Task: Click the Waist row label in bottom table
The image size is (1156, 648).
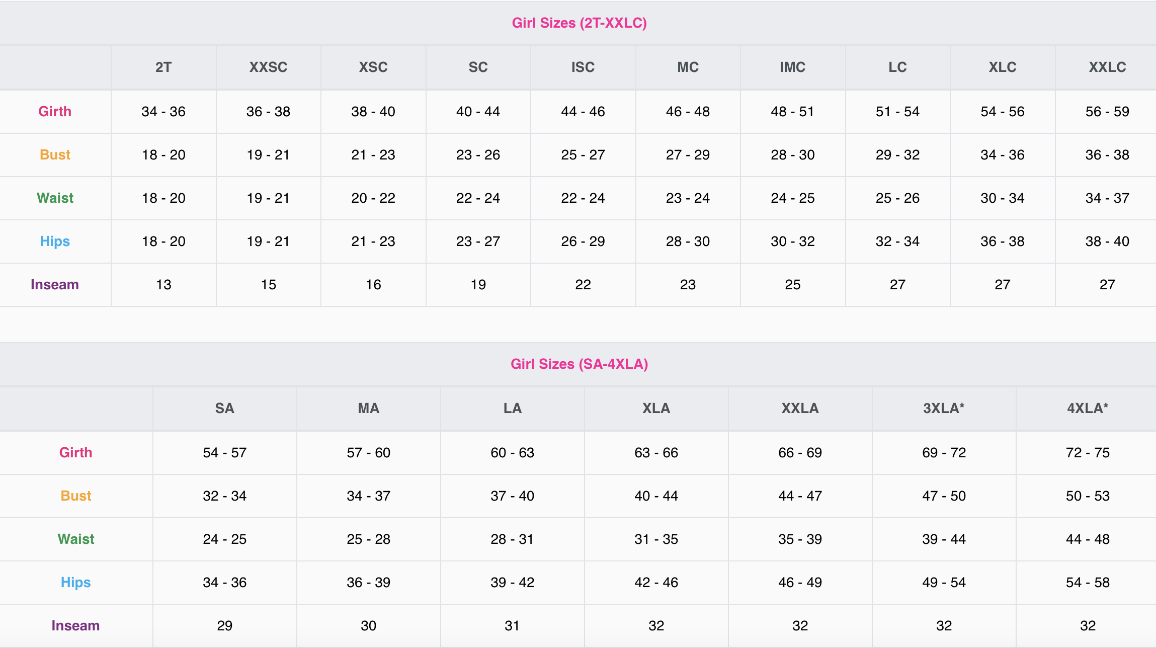Action: 76,539
